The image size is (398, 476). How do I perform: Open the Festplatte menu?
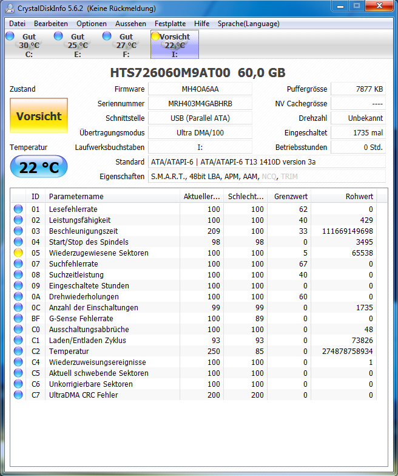tap(170, 24)
